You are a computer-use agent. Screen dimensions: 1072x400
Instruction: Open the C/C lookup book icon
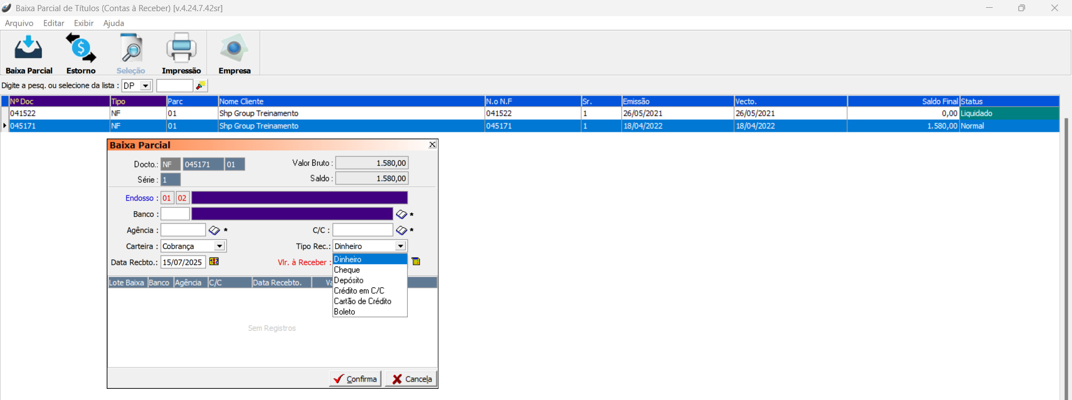(x=401, y=230)
